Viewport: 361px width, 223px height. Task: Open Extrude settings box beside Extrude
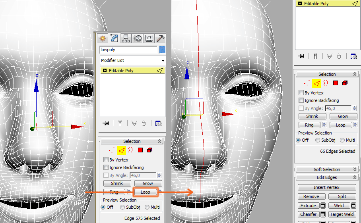323,206
